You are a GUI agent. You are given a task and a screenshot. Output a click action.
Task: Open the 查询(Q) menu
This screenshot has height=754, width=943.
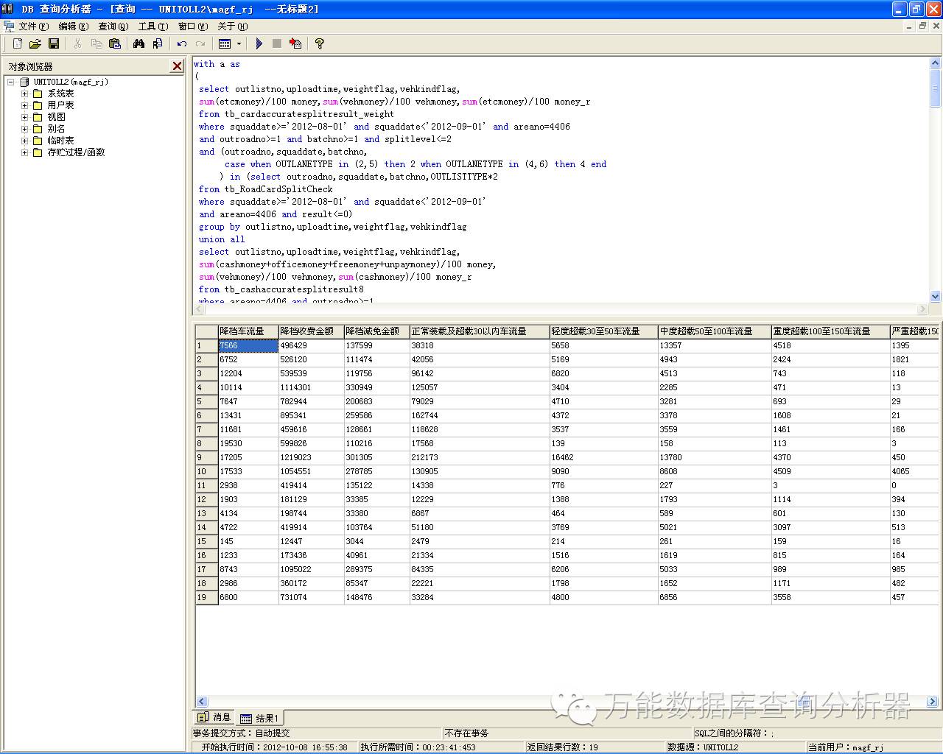[x=113, y=26]
